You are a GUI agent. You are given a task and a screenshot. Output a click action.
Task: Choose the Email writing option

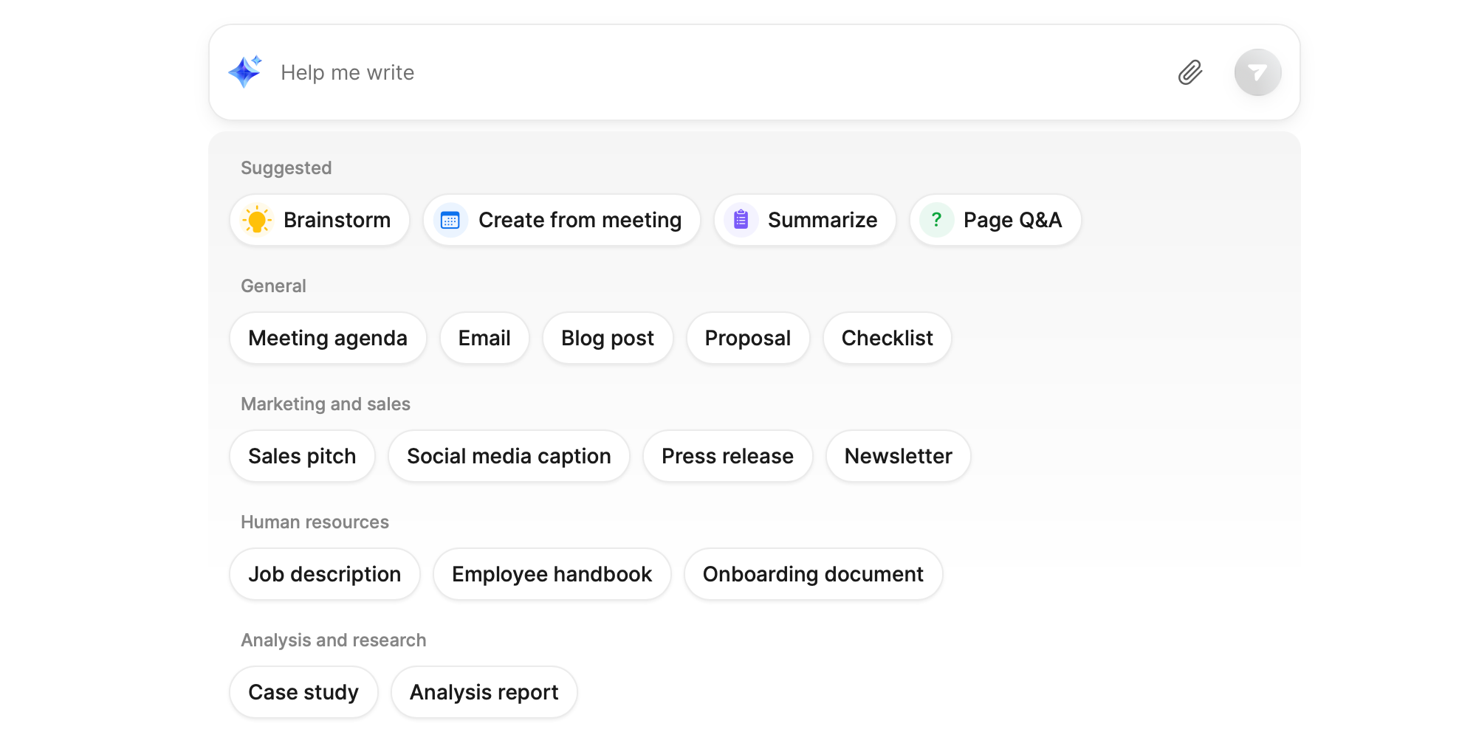(484, 338)
